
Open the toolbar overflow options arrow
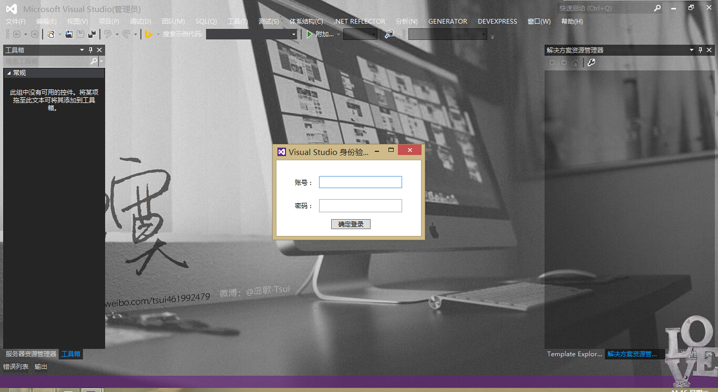pos(493,36)
